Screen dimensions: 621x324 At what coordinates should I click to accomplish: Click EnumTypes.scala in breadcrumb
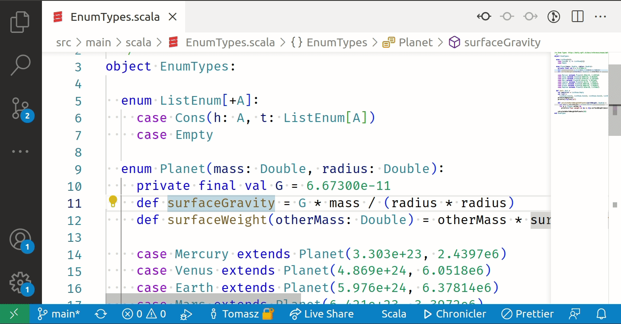tap(222, 42)
